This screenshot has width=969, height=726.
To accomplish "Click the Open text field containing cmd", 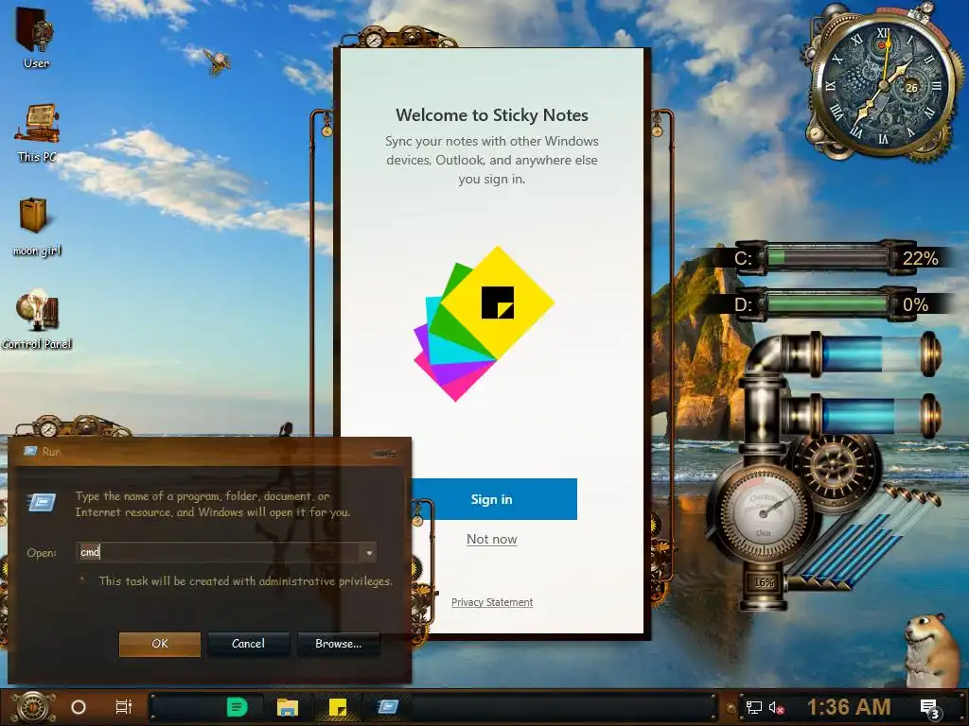I will (220, 552).
